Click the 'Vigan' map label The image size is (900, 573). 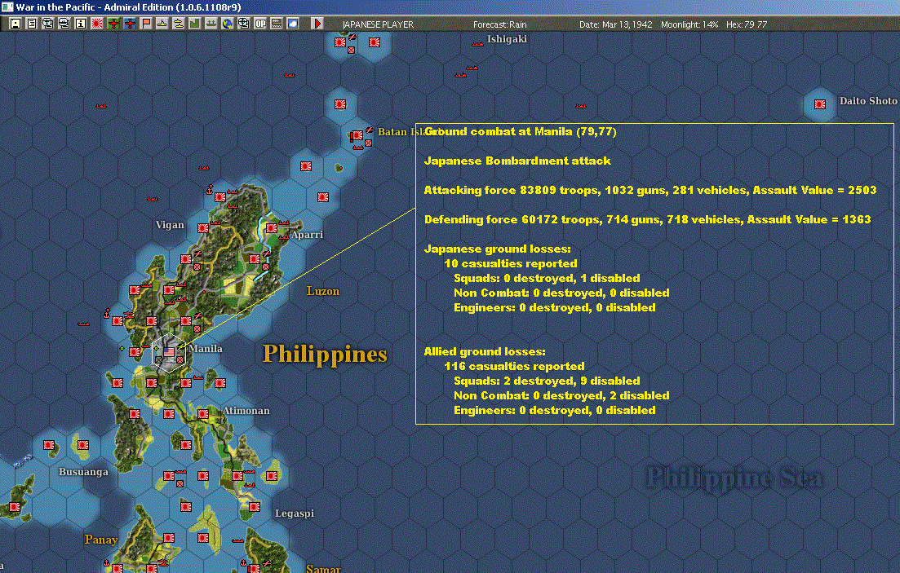[170, 225]
